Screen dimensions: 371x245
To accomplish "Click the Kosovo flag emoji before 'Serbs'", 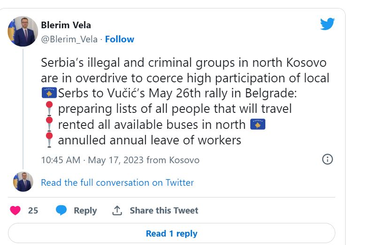I will (49, 93).
